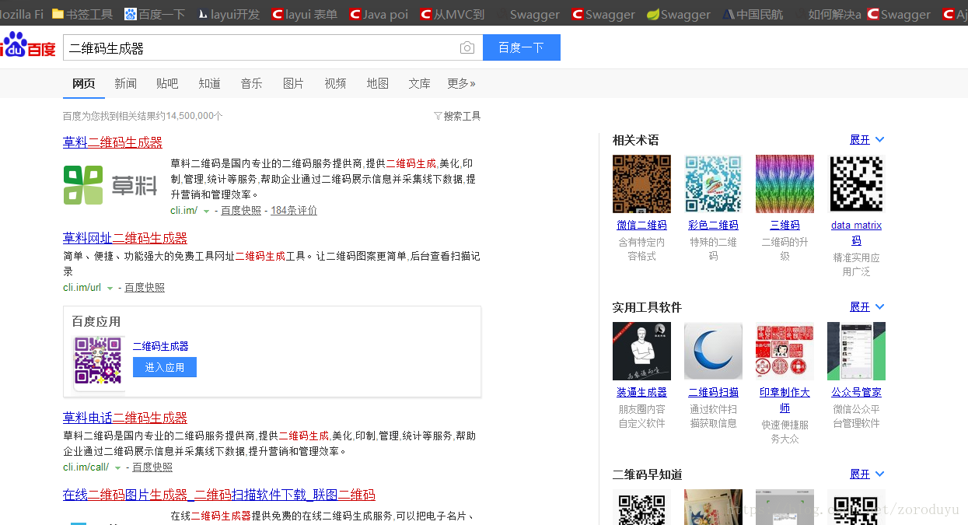
Task: Open the 二维码扫描 text link
Action: pos(713,392)
